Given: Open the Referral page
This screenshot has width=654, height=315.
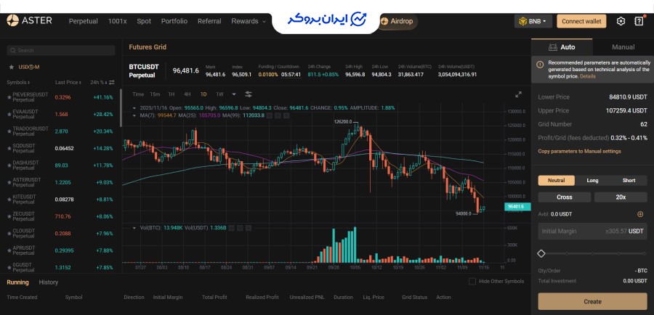Looking at the screenshot, I should [x=209, y=21].
